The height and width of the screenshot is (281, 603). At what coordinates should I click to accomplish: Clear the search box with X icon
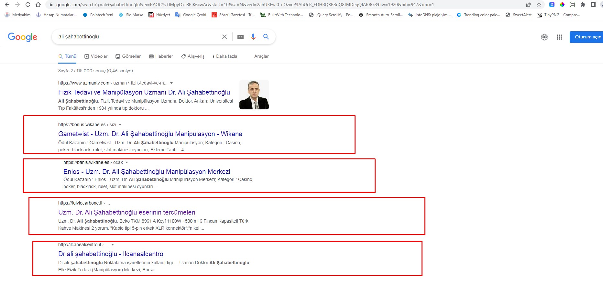click(x=225, y=37)
